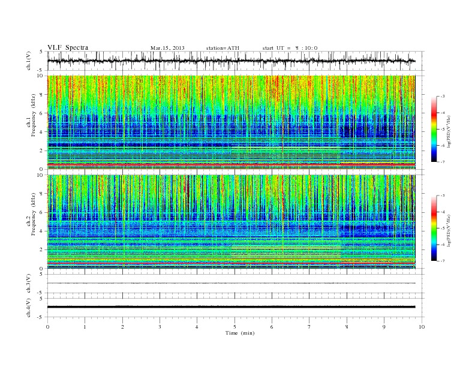Click the "6" minute tick label

coord(272,327)
